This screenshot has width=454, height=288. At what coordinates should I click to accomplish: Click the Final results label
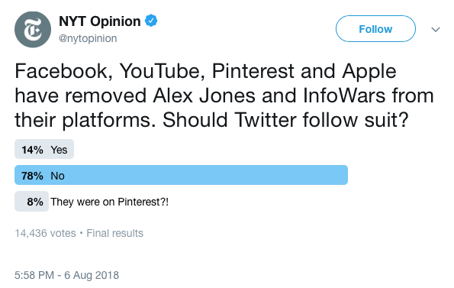115,233
